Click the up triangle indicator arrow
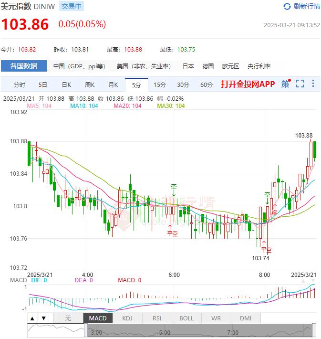 (32, 318)
